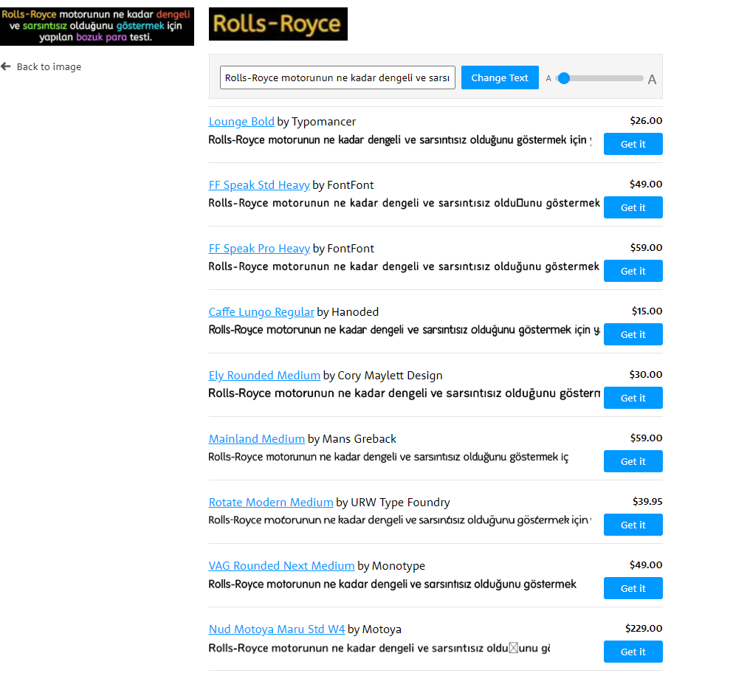This screenshot has height=673, width=733.
Task: Go back via 'Back to image' link
Action: (x=49, y=67)
